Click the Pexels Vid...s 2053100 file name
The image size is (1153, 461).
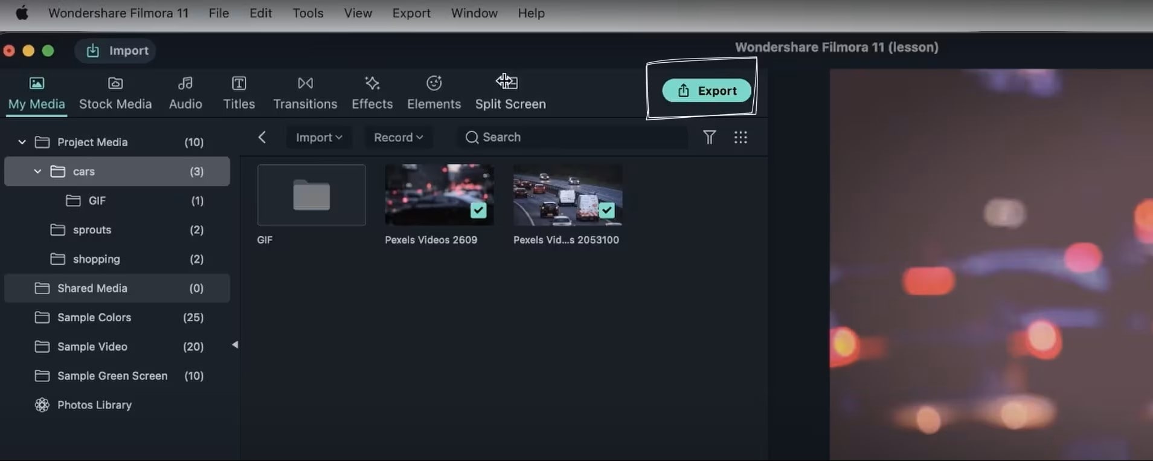[566, 240]
